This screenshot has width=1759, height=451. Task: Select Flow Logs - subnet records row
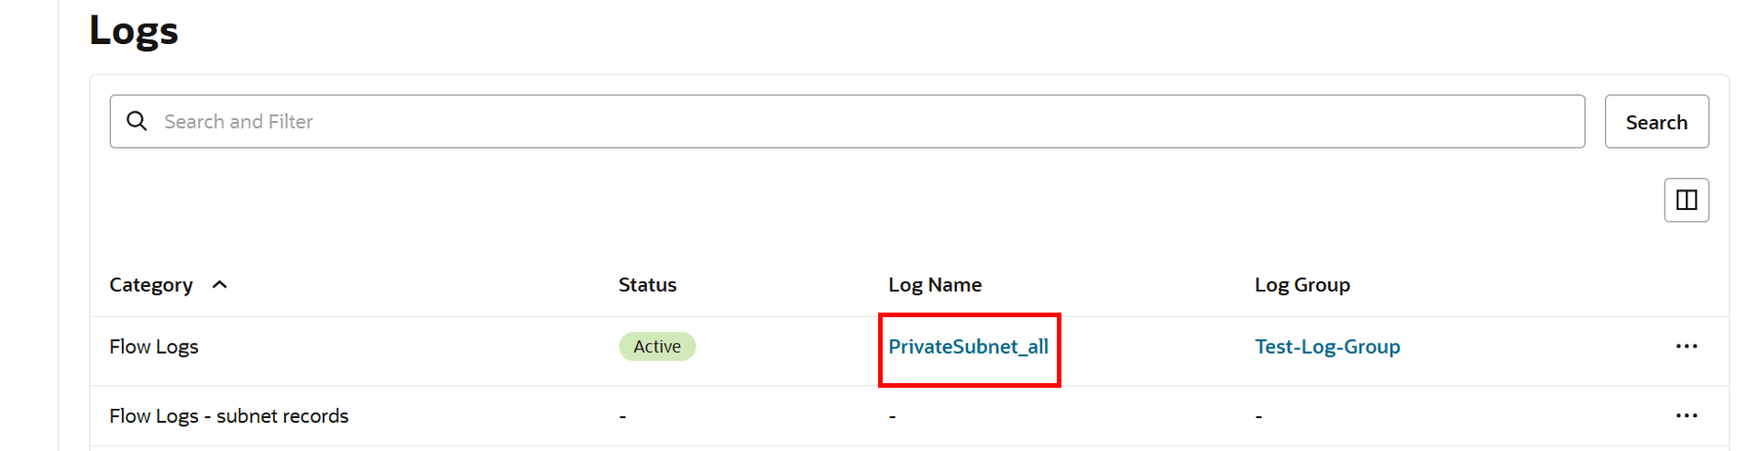(x=229, y=416)
